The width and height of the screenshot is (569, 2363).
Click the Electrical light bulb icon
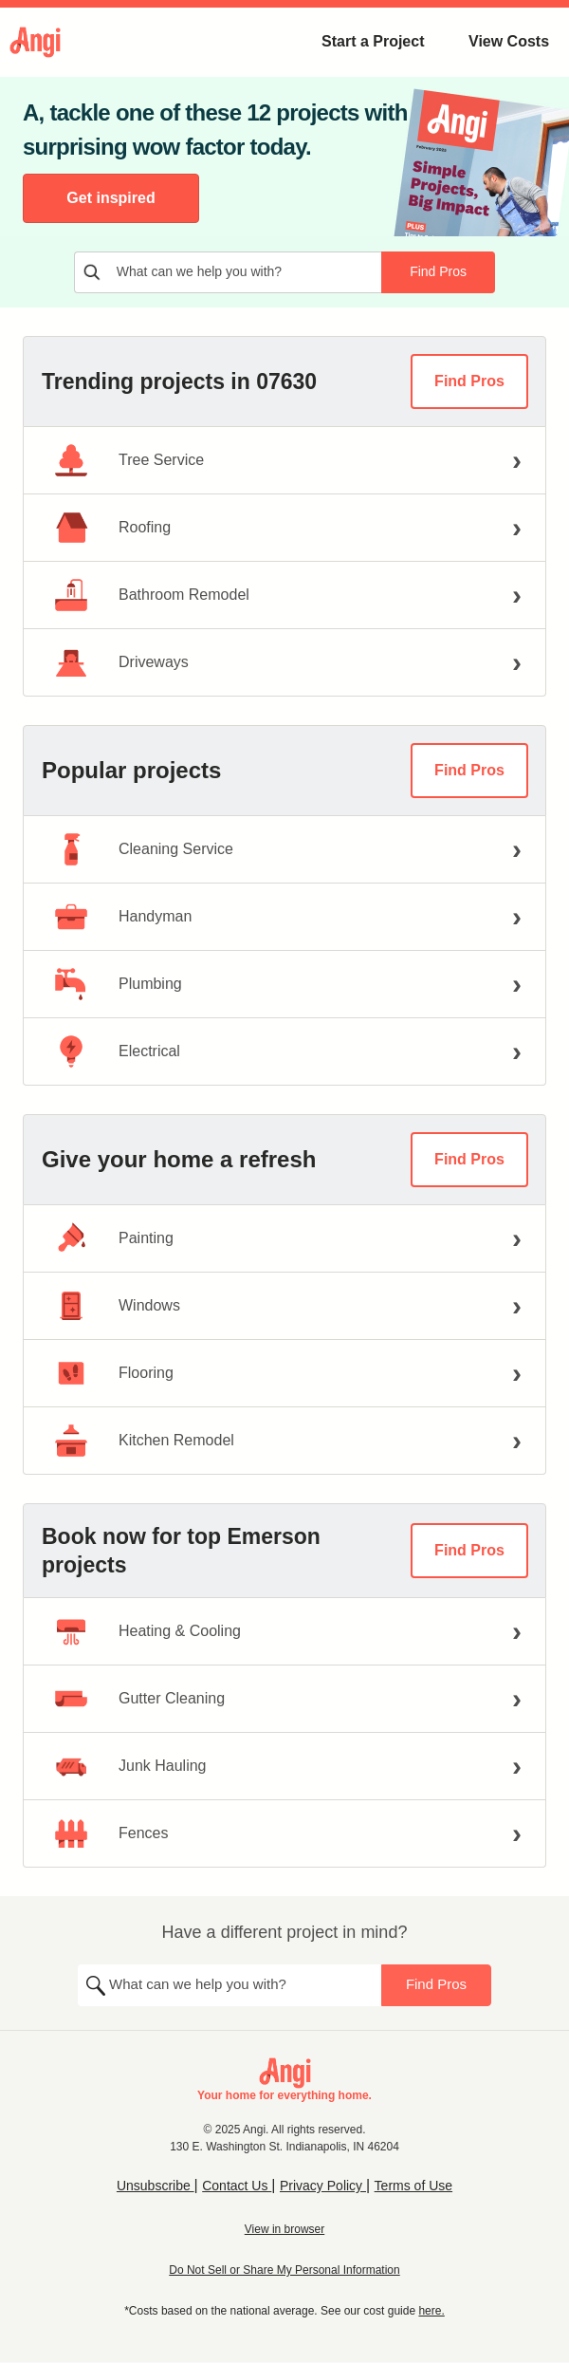pyautogui.click(x=71, y=1051)
